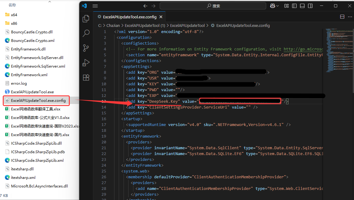Open the ExcelAPIUpdateTool folder breadcrumb
Image resolution: width=354 pixels, height=200 pixels.
(x=187, y=26)
